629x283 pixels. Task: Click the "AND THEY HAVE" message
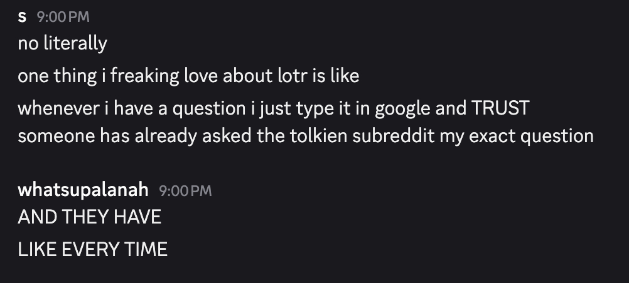click(90, 217)
